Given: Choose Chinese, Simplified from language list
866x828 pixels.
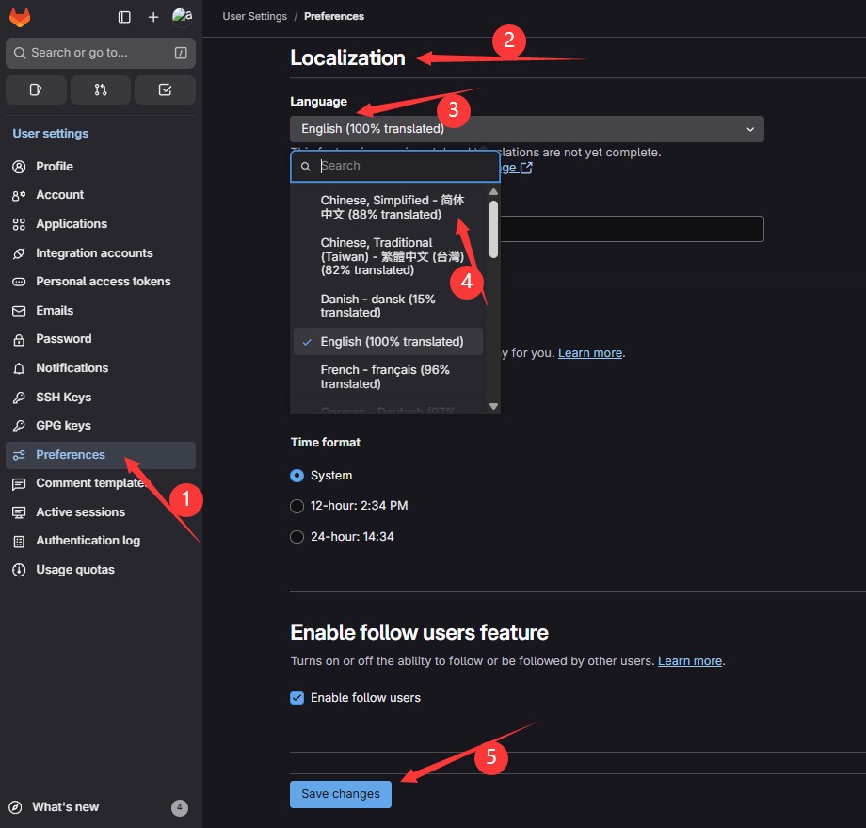Looking at the screenshot, I should [388, 207].
